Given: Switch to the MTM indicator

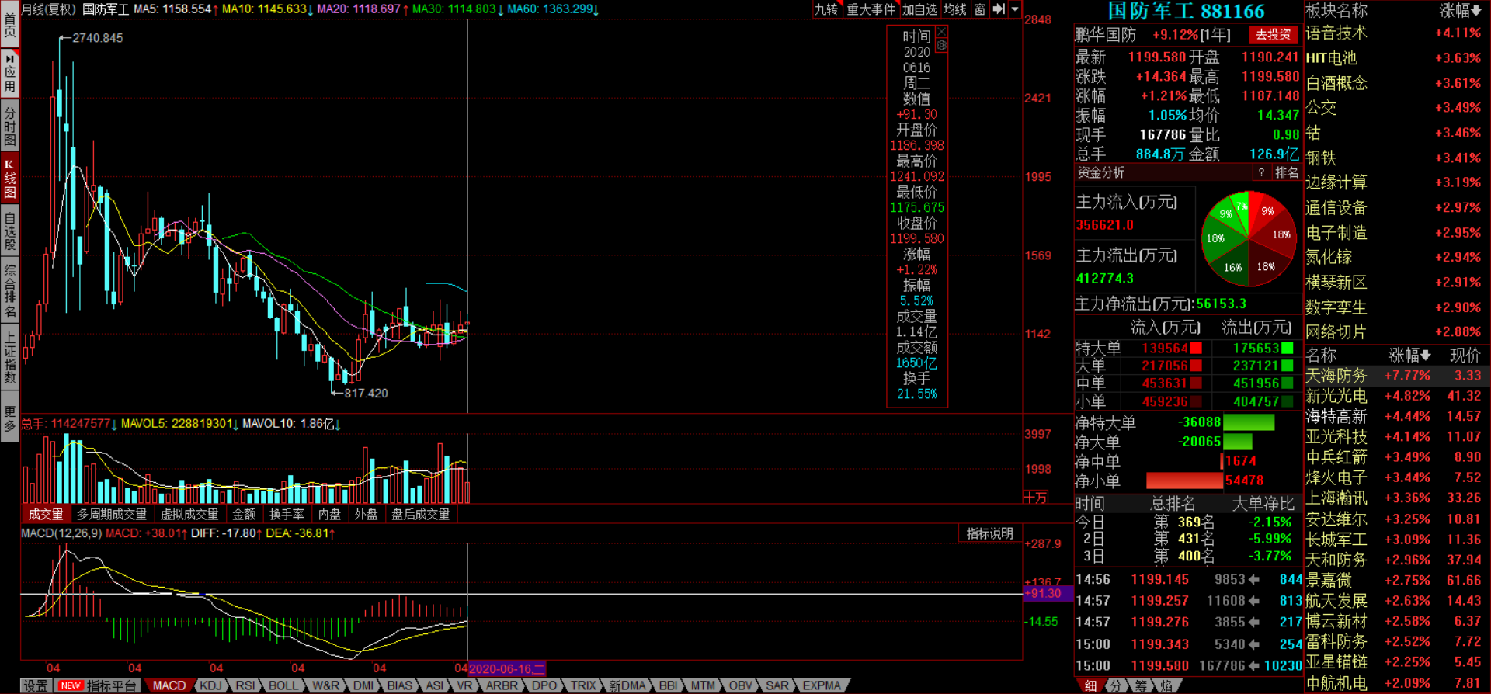Looking at the screenshot, I should (x=703, y=685).
